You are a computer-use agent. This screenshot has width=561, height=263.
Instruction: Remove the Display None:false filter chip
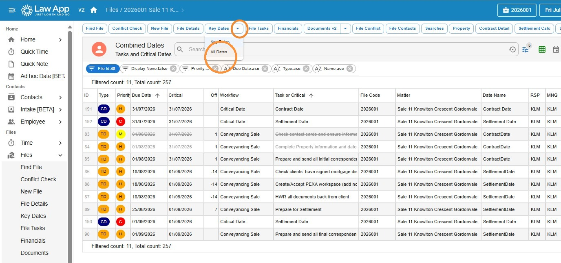[x=173, y=69]
